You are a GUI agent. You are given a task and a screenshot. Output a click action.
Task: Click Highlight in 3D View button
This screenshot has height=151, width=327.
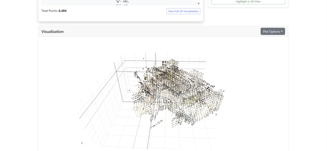pos(248,2)
